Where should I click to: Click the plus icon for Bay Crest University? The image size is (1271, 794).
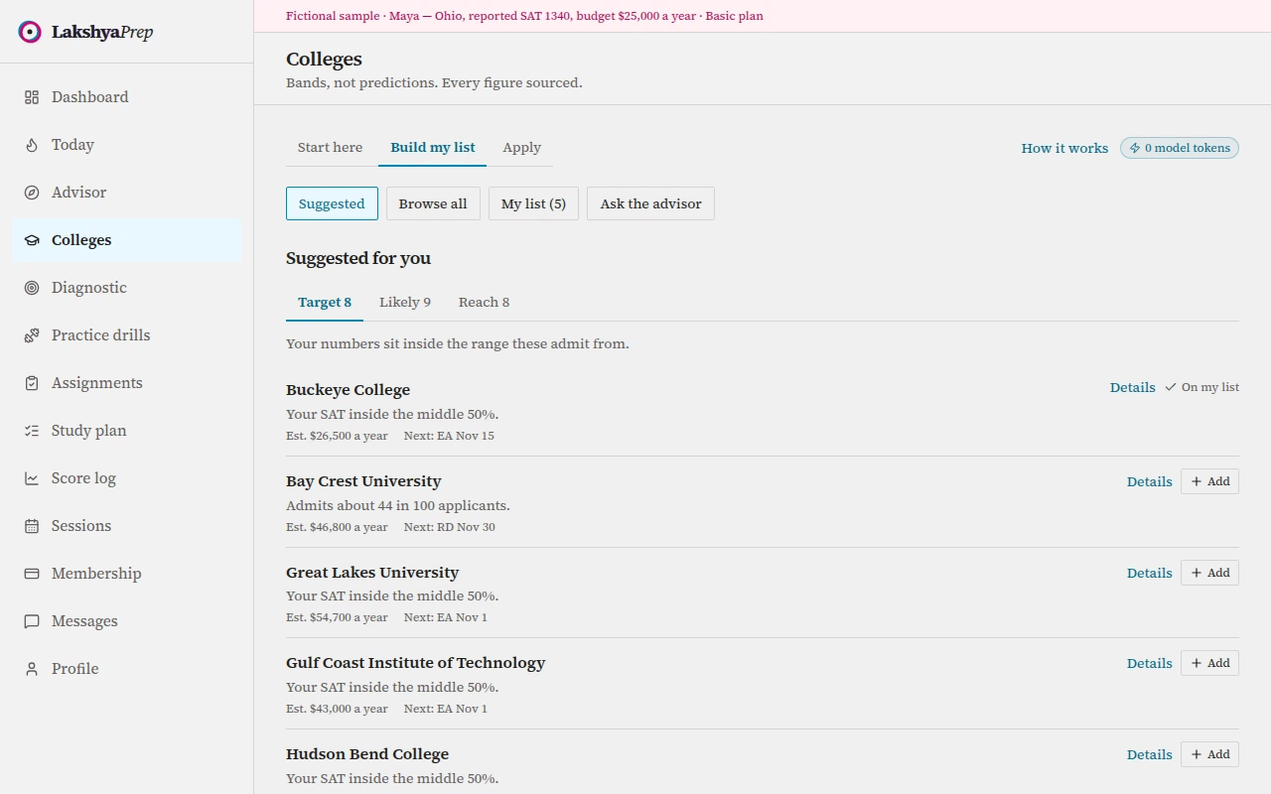point(1197,481)
